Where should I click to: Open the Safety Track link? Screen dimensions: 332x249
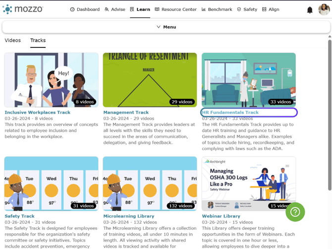tap(19, 216)
